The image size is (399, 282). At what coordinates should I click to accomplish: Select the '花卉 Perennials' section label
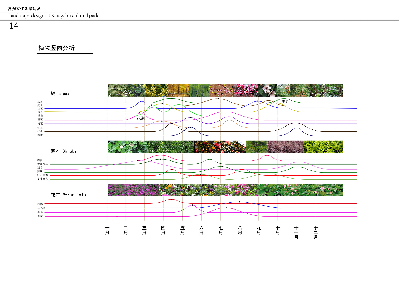click(x=68, y=195)
